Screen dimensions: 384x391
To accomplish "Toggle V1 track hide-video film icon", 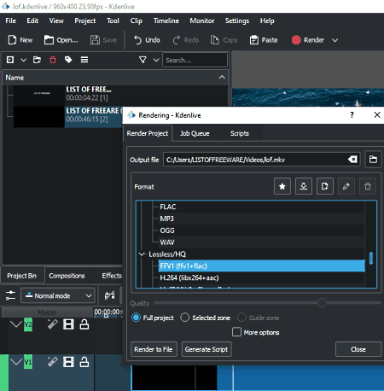I will click(68, 362).
